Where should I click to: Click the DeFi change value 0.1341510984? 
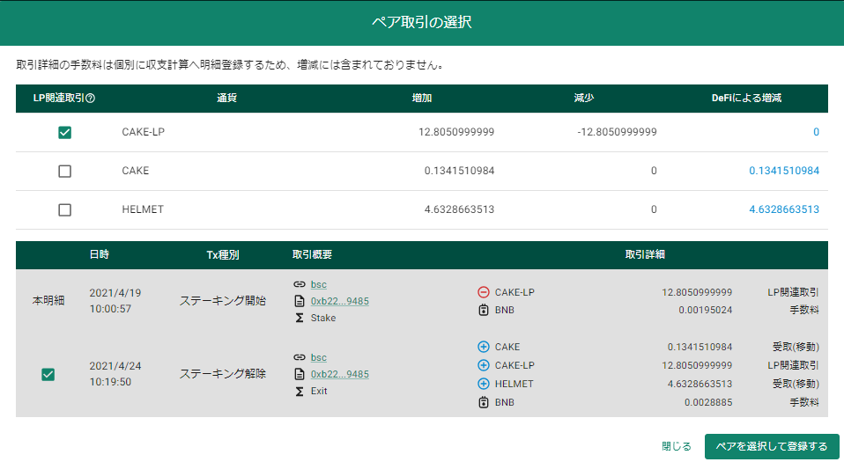coord(784,171)
